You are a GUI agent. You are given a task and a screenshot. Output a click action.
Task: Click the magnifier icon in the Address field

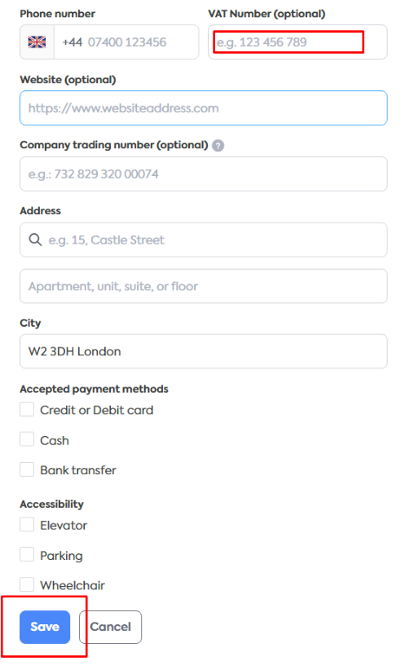(x=35, y=240)
